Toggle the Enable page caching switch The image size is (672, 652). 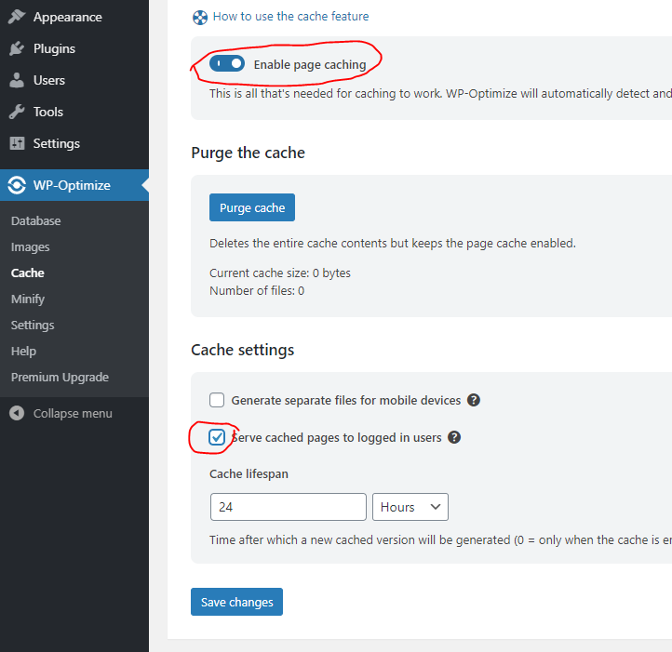(227, 64)
